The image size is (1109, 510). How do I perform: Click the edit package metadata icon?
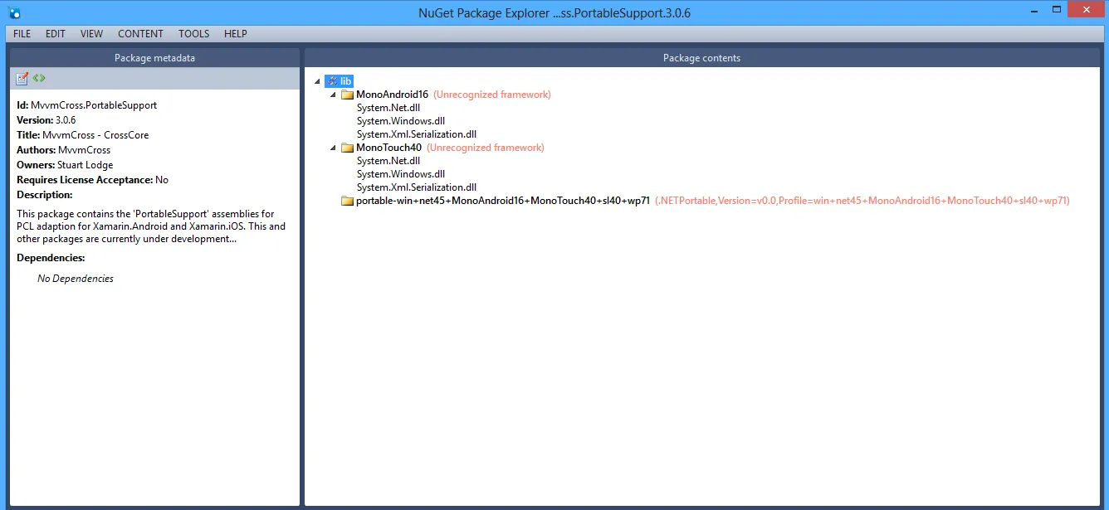coord(22,78)
